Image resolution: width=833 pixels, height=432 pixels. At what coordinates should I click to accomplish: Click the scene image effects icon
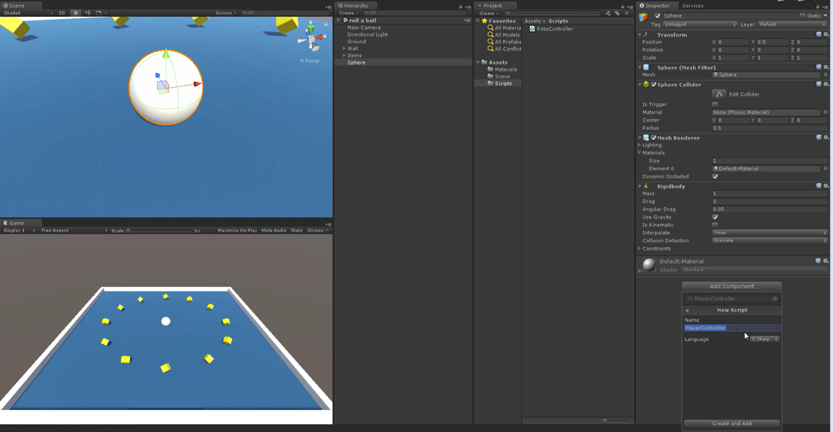[99, 13]
